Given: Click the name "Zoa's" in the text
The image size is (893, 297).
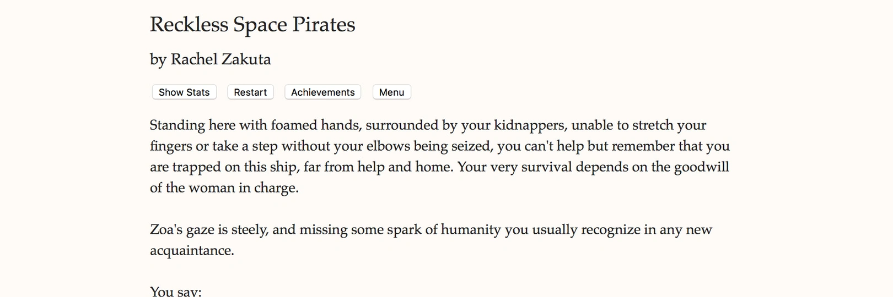Looking at the screenshot, I should pyautogui.click(x=166, y=229).
